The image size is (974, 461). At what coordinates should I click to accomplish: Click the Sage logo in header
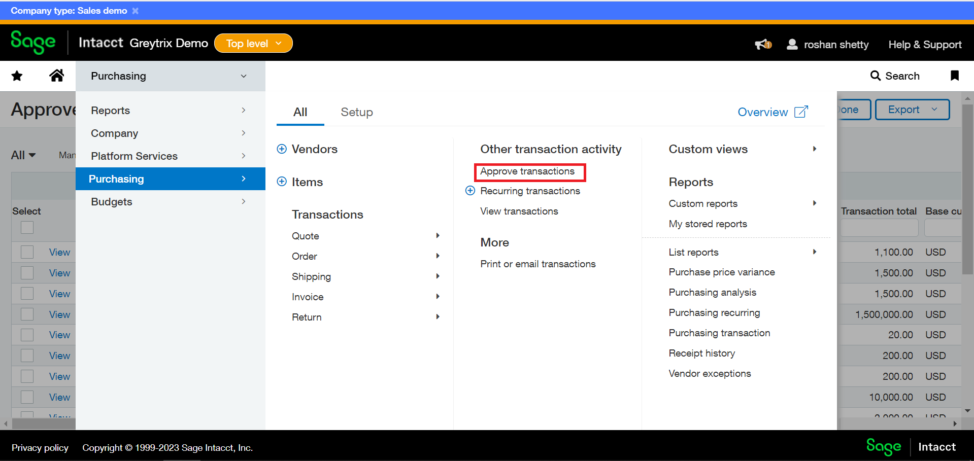pyautogui.click(x=33, y=42)
